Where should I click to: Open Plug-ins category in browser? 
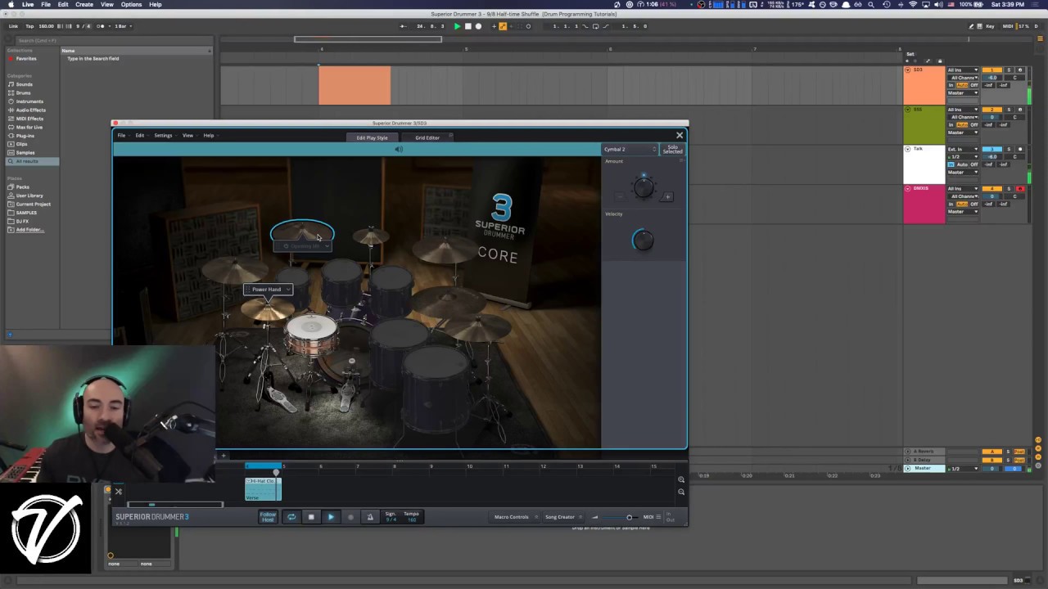coord(25,136)
